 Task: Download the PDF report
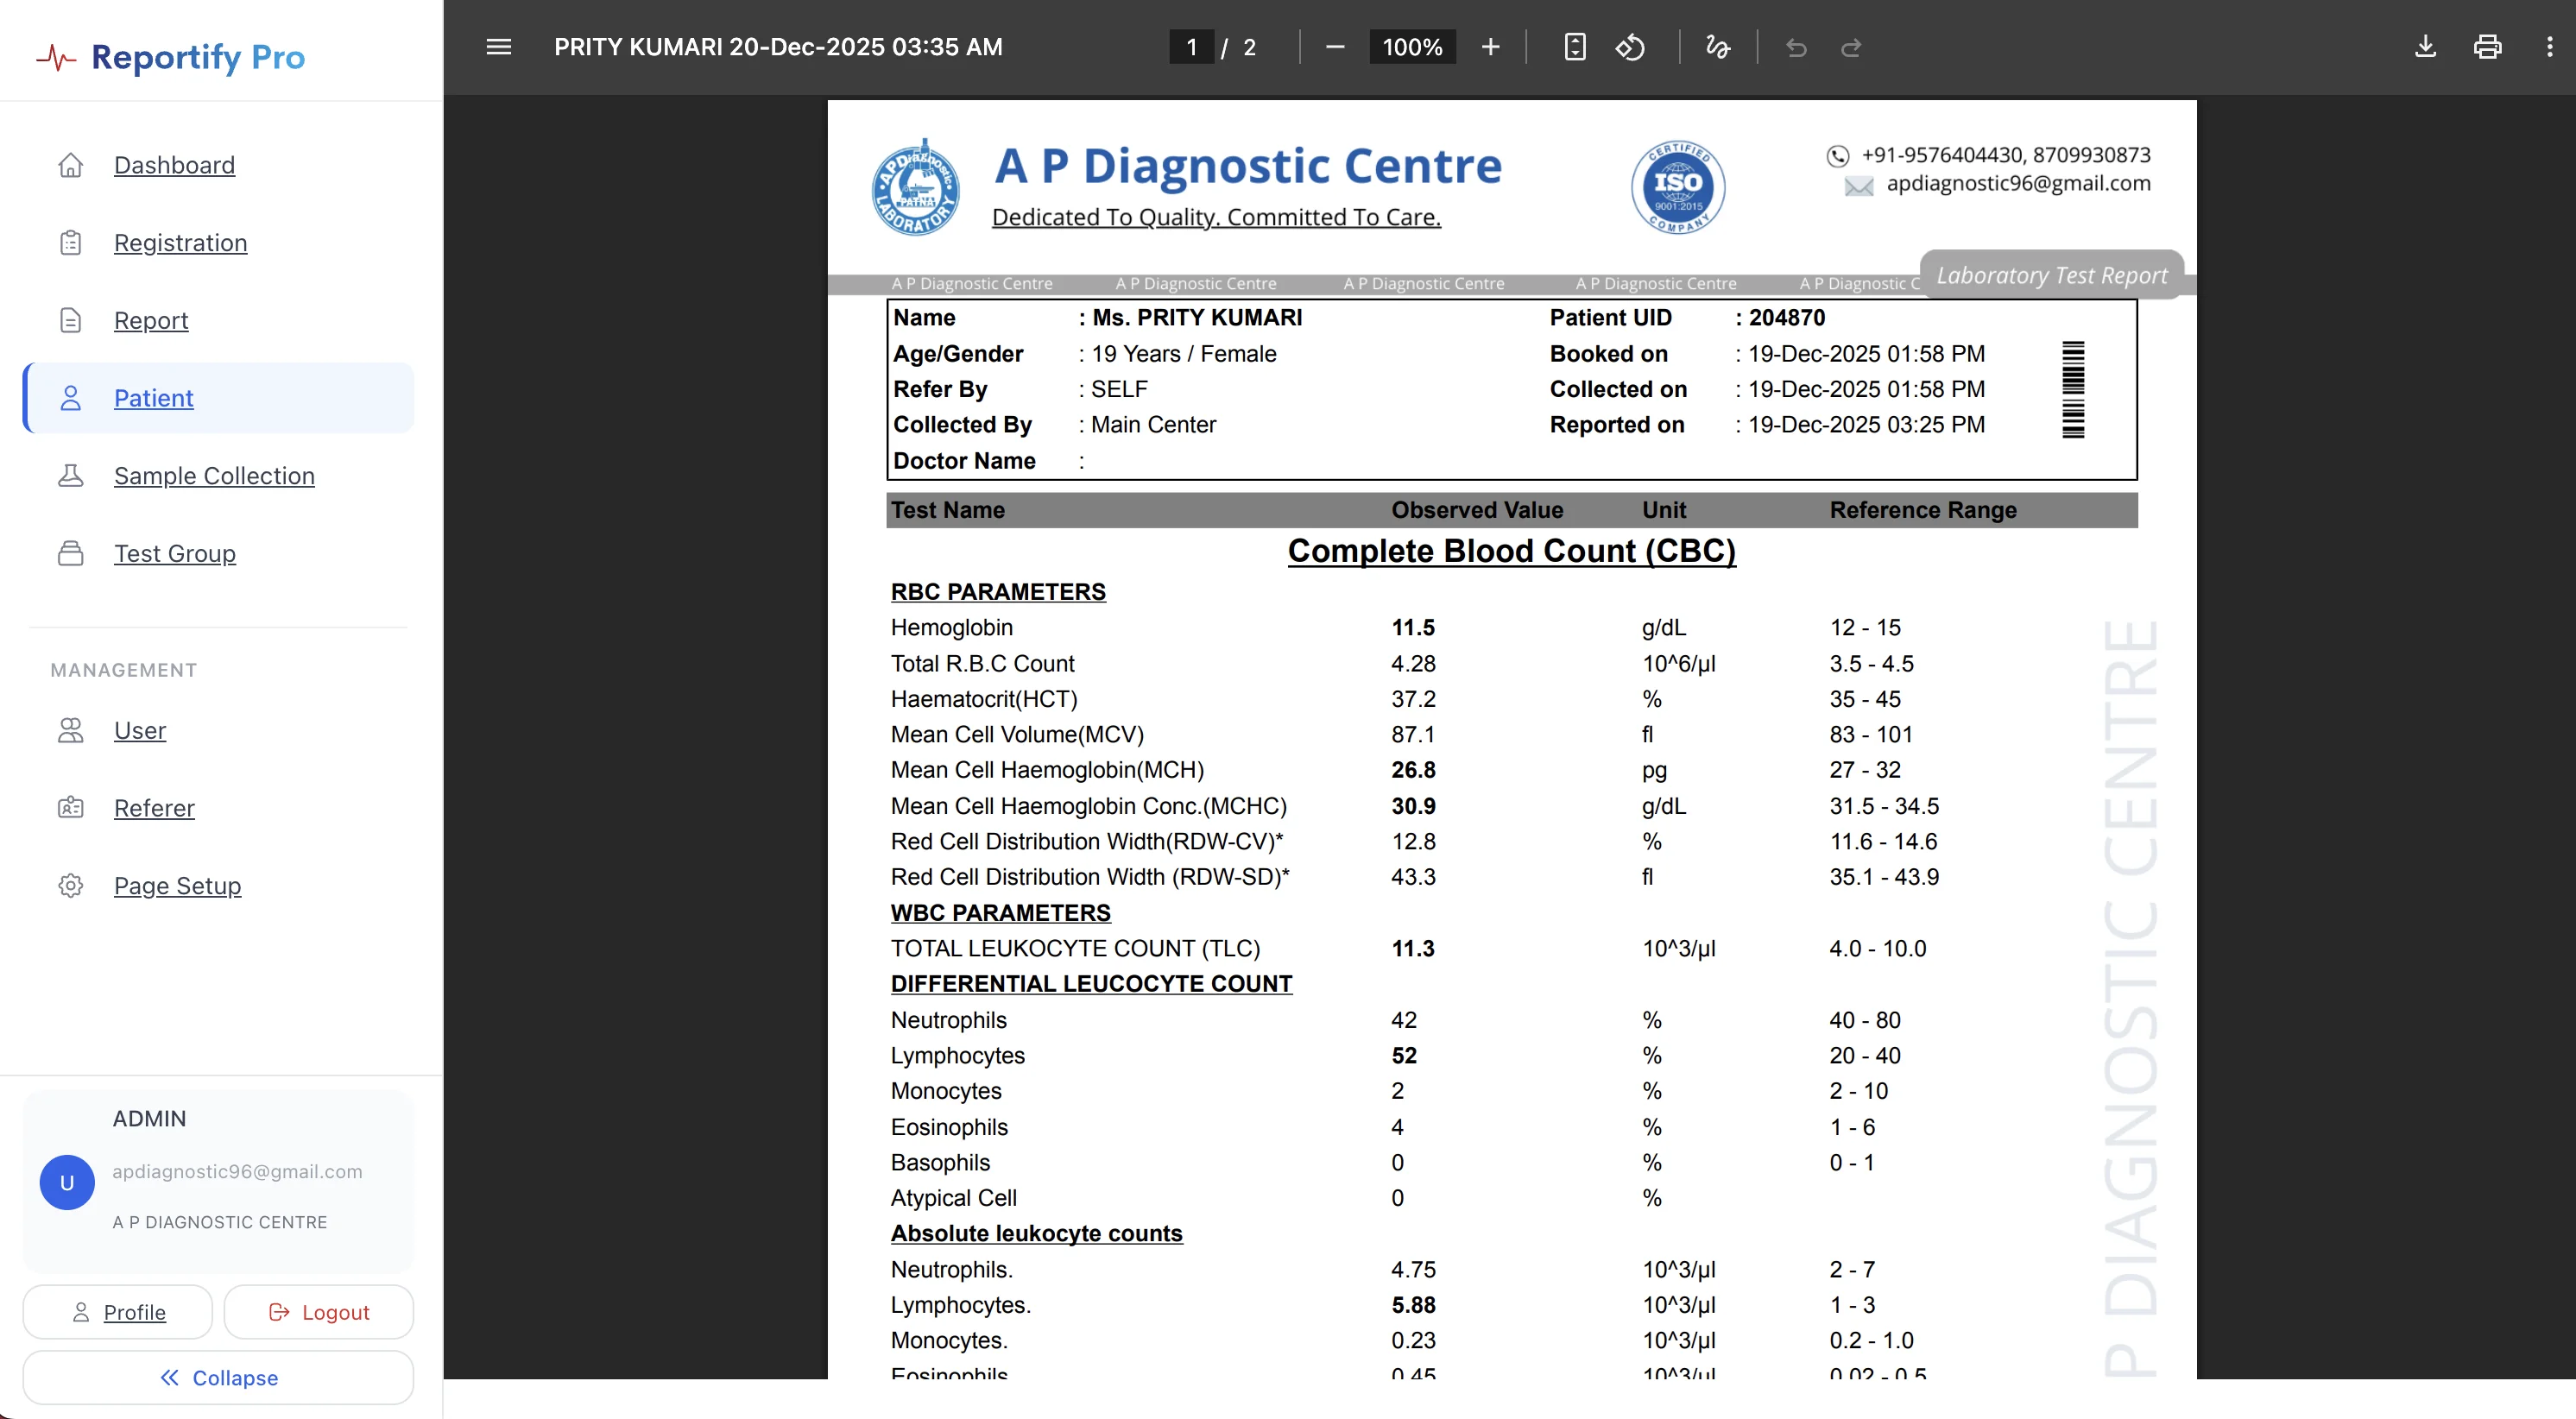point(2425,47)
